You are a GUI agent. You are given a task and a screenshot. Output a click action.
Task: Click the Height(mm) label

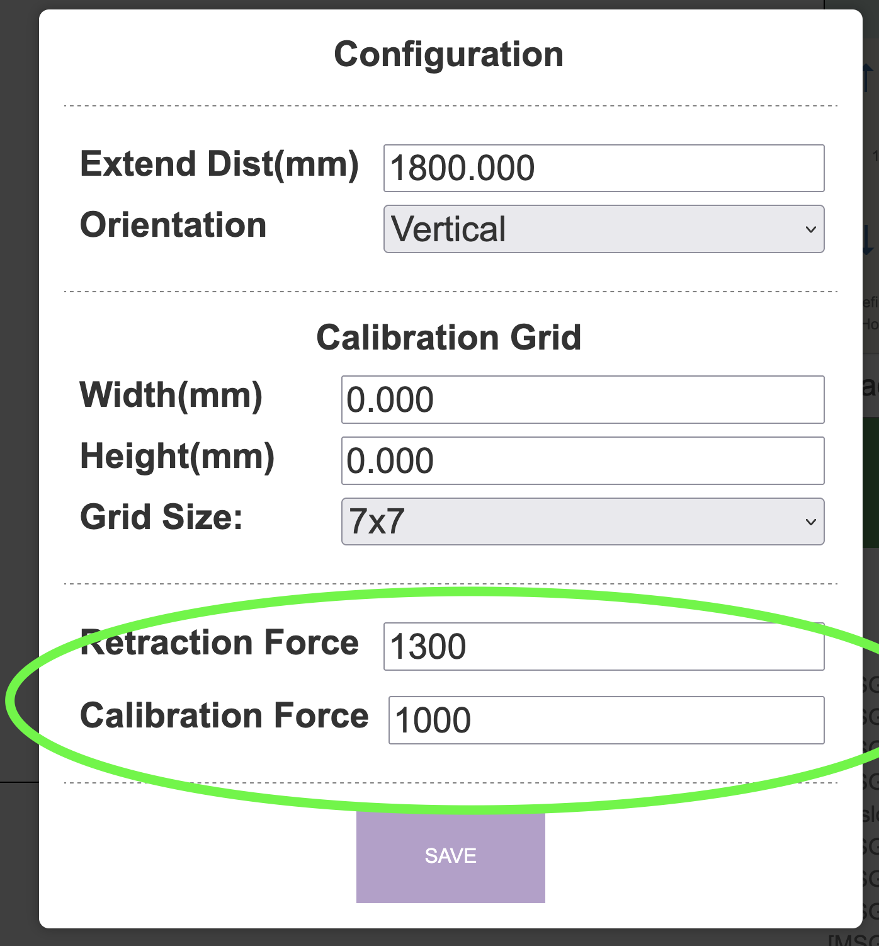[x=177, y=457]
